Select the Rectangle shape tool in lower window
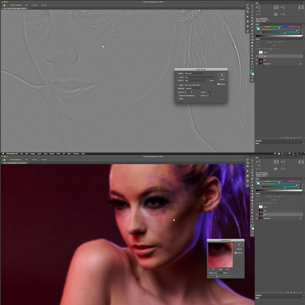The width and height of the screenshot is (305, 305). [252, 213]
